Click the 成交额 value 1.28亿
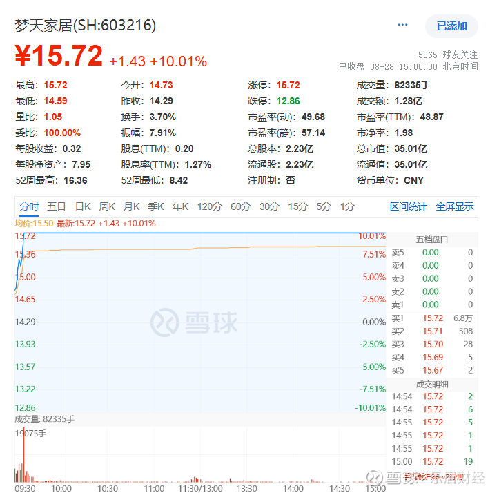Image resolution: width=499 pixels, height=493 pixels. point(409,101)
